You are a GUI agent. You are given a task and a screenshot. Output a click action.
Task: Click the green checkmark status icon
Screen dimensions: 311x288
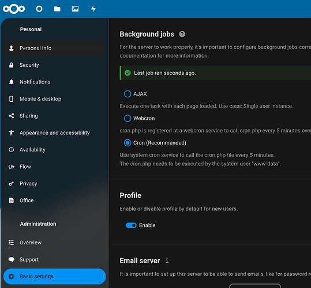(128, 73)
